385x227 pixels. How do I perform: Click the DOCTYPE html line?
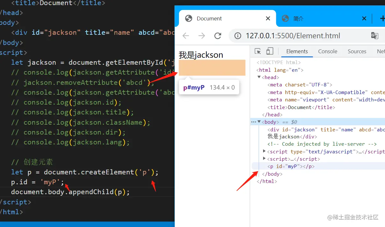pos(278,62)
